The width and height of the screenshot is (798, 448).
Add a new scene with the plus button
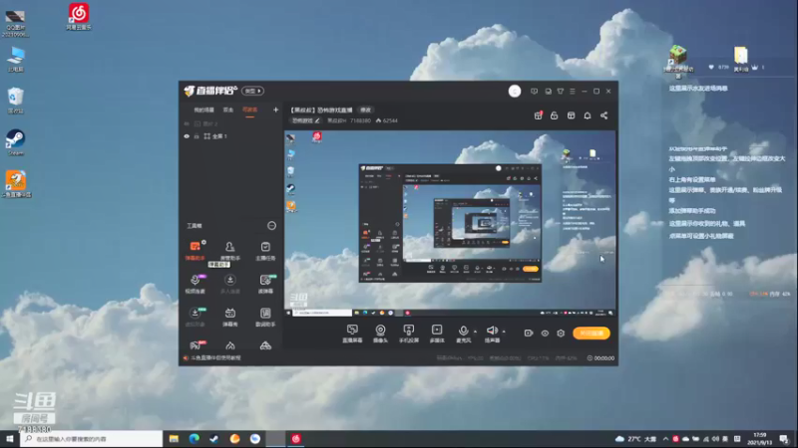(x=276, y=110)
